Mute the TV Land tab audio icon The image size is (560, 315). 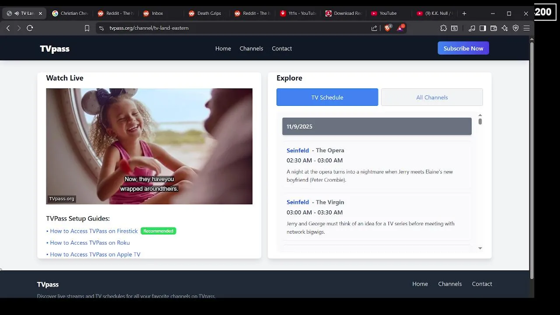(x=17, y=14)
